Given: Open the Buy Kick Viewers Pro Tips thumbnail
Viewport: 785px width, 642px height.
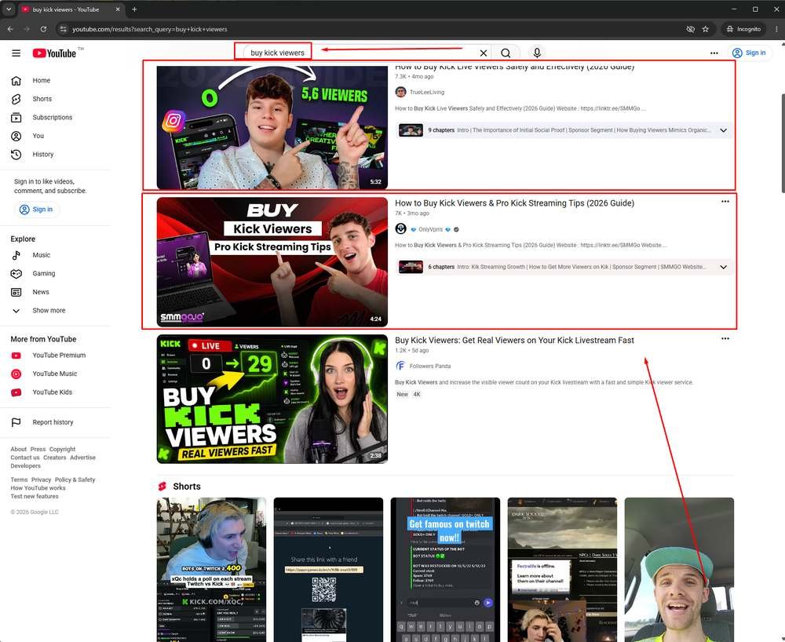Looking at the screenshot, I should click(272, 261).
